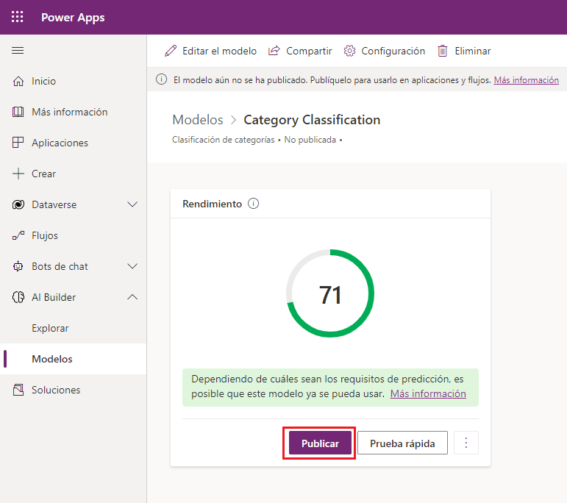Click the info icon beside Rendimiento
Image resolution: width=567 pixels, height=503 pixels.
click(x=253, y=204)
